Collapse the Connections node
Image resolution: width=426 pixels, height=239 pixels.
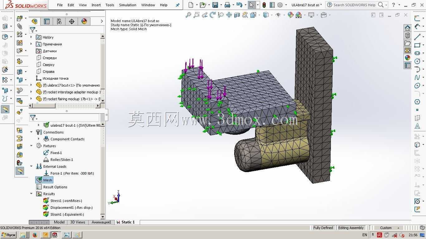(31, 132)
